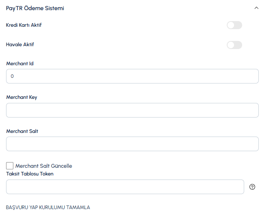Screen dimensions: 262x216
Task: Open the help icon beside Taksit Tablosu Token
Action: tap(252, 187)
